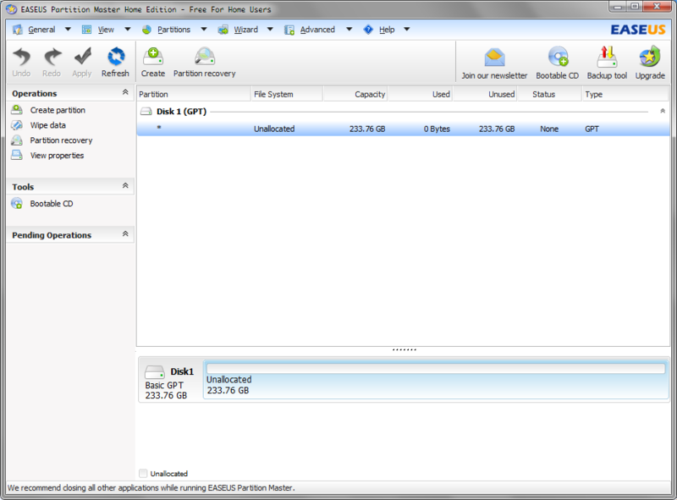Image resolution: width=677 pixels, height=500 pixels.
Task: Collapse the Operations panel
Action: [x=125, y=92]
